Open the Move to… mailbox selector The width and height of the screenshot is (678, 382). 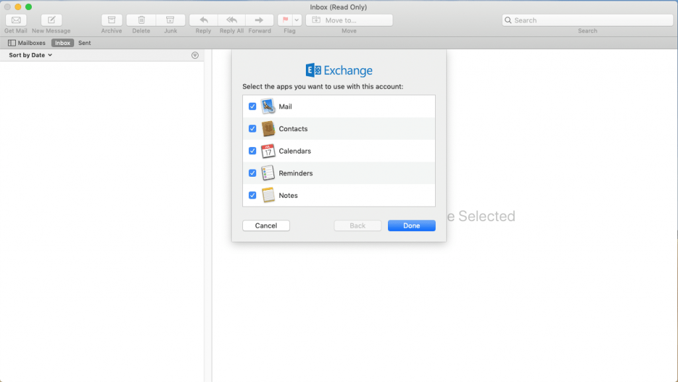pyautogui.click(x=349, y=20)
